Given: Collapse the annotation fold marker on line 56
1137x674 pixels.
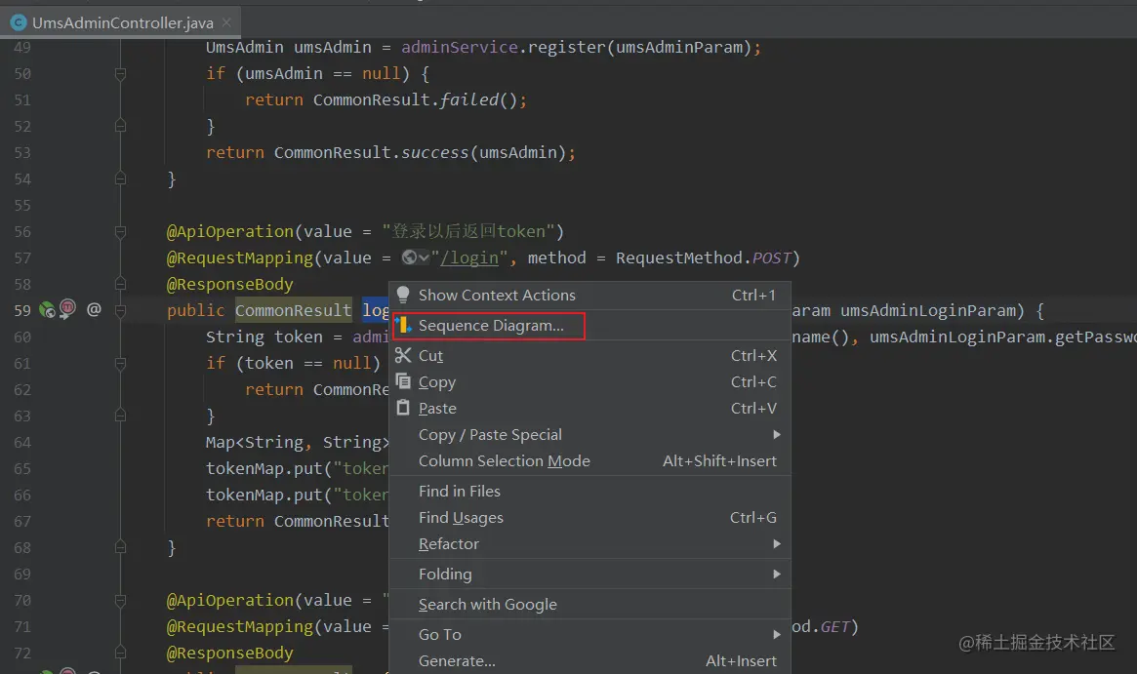Looking at the screenshot, I should 120,231.
